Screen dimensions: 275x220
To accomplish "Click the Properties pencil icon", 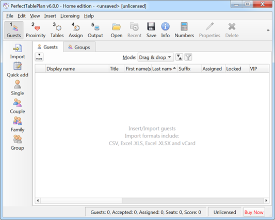I will (209, 30).
